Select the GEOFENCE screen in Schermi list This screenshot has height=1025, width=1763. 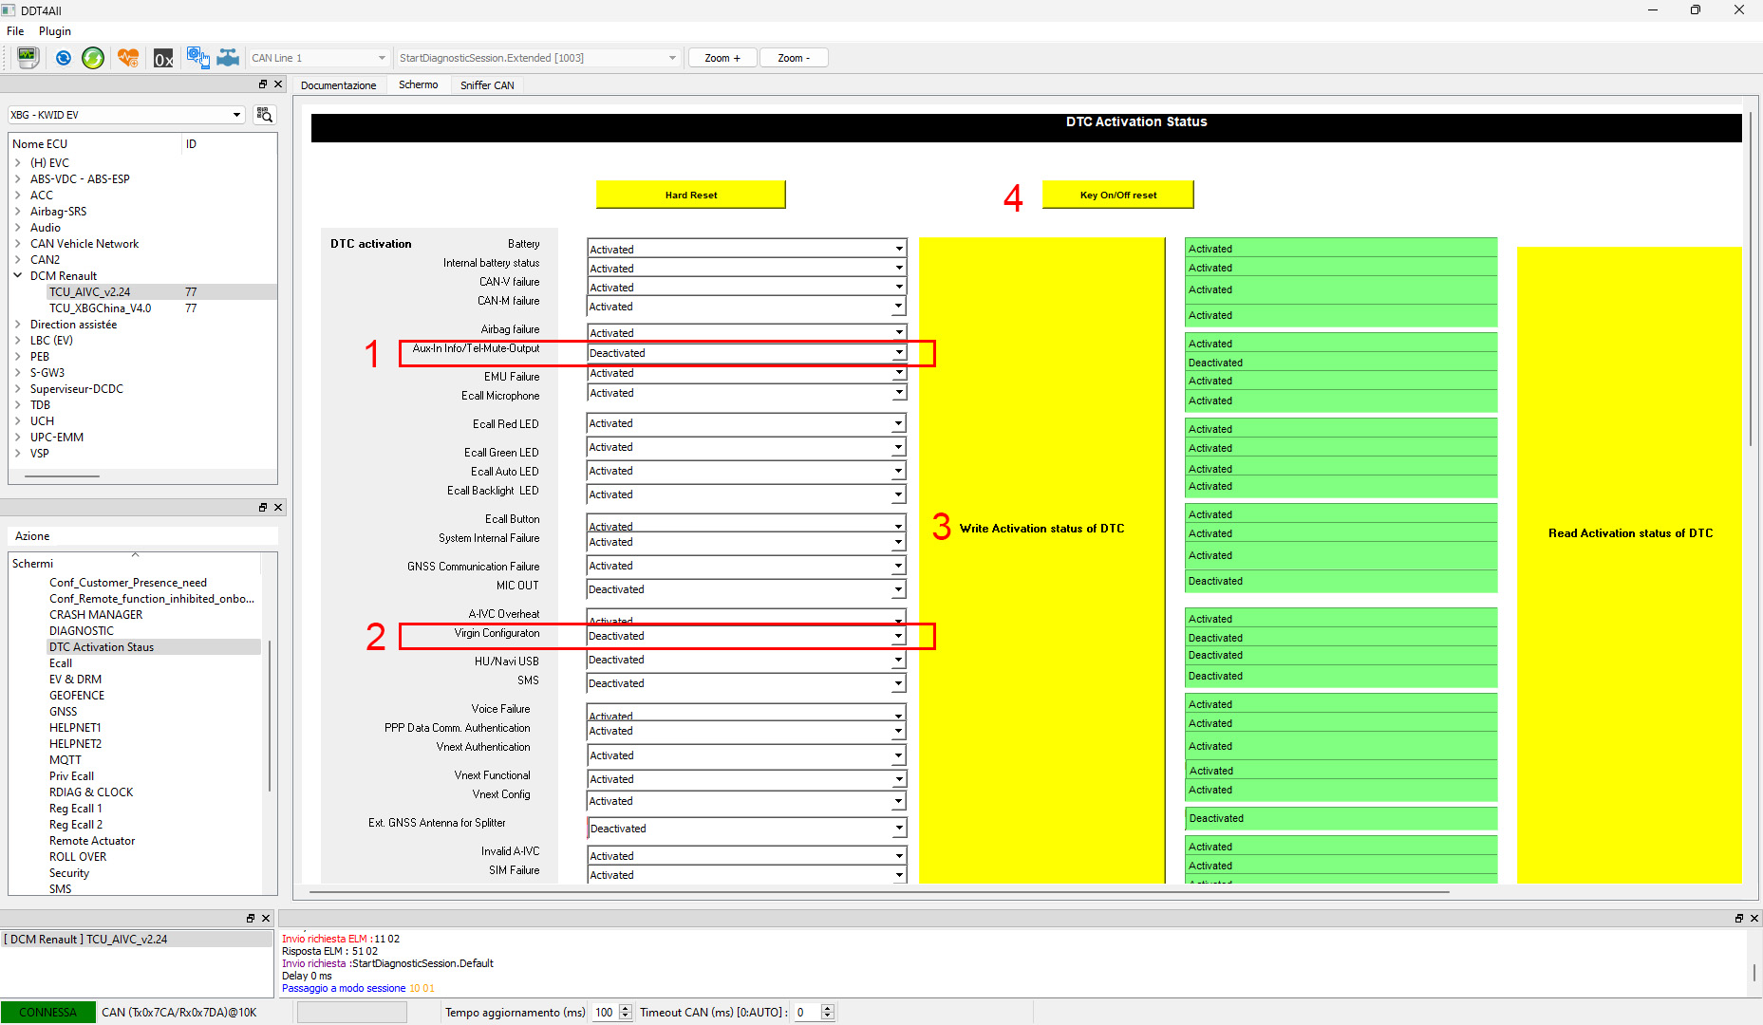(x=77, y=696)
